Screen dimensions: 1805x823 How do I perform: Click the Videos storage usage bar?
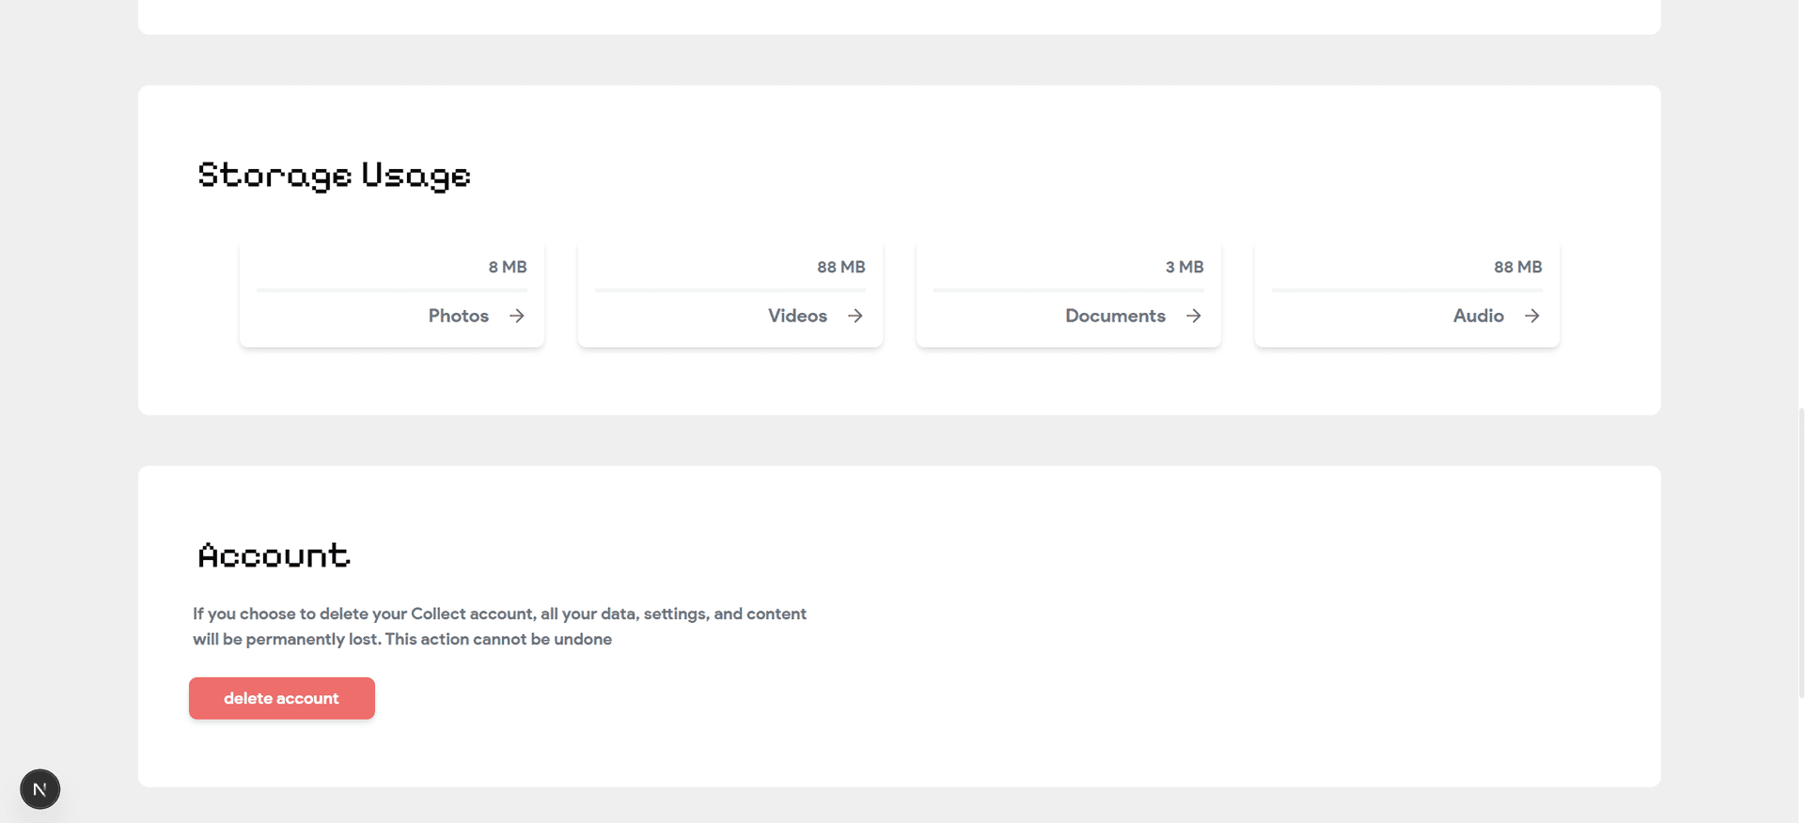pyautogui.click(x=730, y=289)
